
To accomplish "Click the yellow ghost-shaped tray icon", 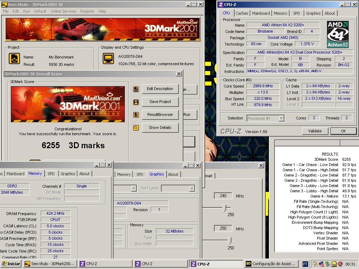I will [x=334, y=264].
